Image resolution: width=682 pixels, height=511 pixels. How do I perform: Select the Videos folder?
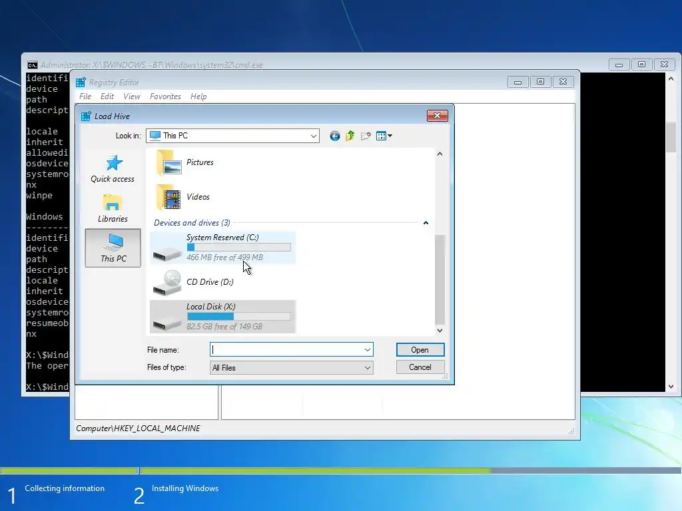tap(183, 197)
